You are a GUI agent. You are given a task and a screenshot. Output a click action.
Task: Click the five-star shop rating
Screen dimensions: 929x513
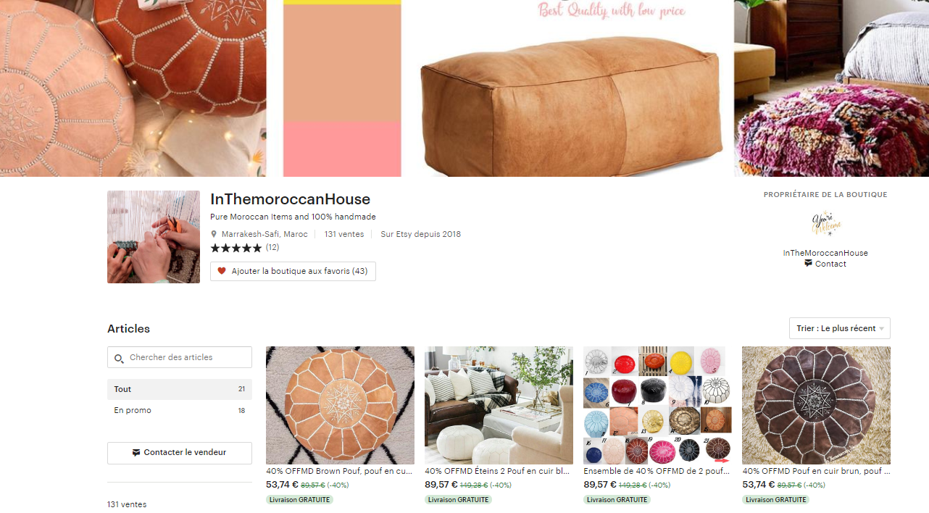pyautogui.click(x=236, y=248)
